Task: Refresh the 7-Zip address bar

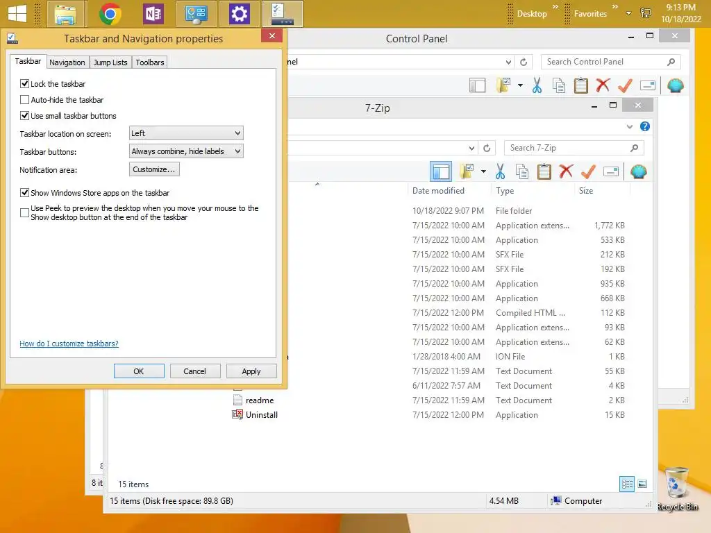Action: [487, 148]
